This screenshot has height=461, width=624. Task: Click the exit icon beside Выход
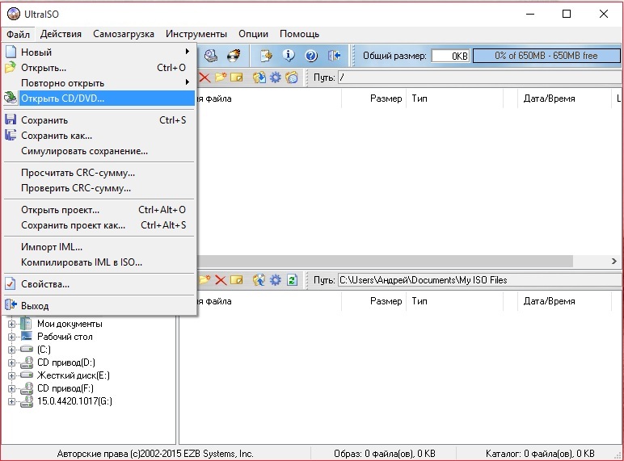[x=11, y=305]
